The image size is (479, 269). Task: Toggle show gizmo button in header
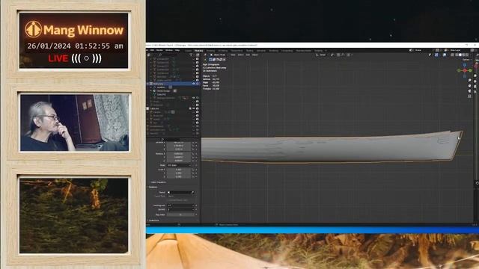click(x=436, y=55)
